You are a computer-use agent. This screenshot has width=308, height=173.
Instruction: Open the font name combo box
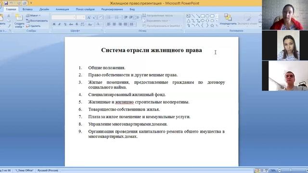[x=64, y=17]
